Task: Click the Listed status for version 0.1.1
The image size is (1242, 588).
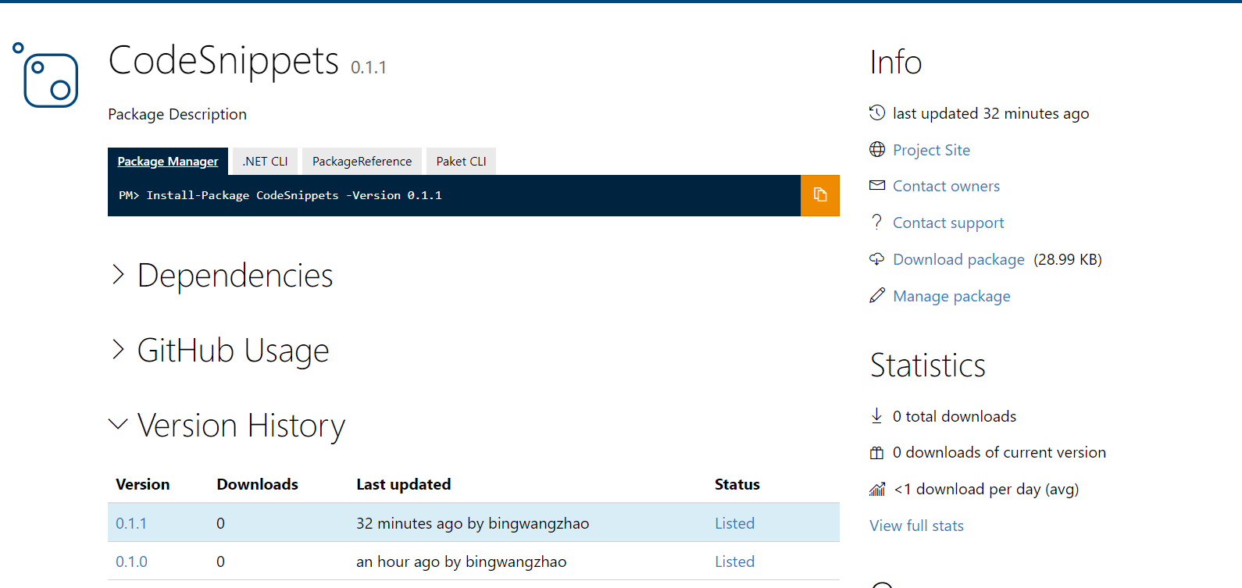Action: click(x=734, y=523)
